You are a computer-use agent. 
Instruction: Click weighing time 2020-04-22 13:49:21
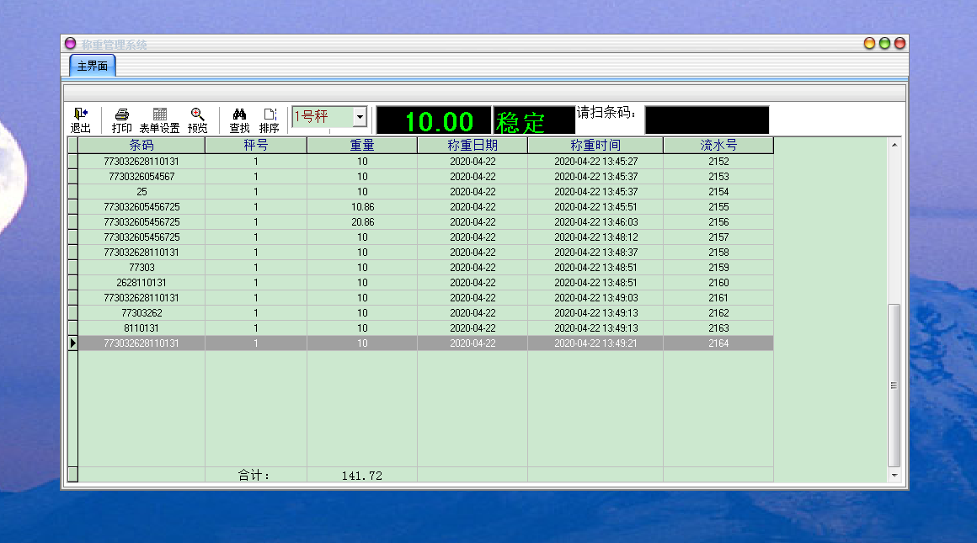pyautogui.click(x=595, y=343)
